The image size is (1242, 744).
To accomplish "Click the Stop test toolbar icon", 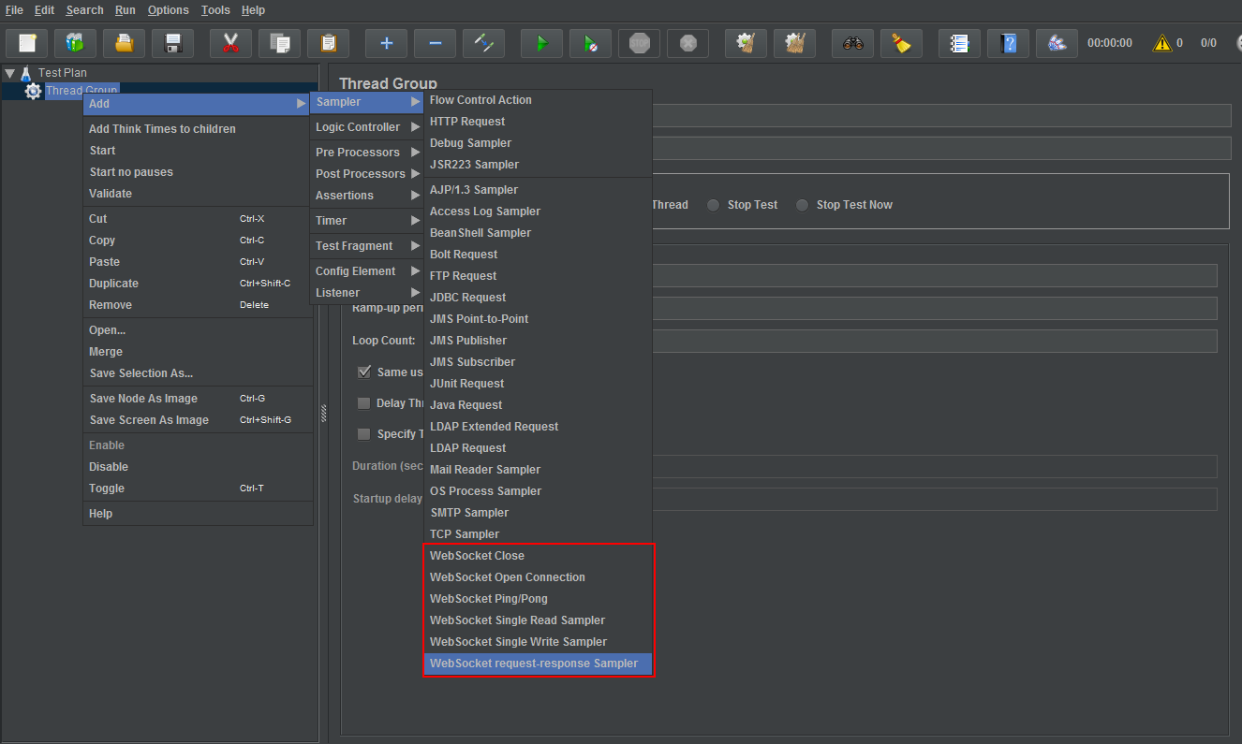I will click(639, 43).
